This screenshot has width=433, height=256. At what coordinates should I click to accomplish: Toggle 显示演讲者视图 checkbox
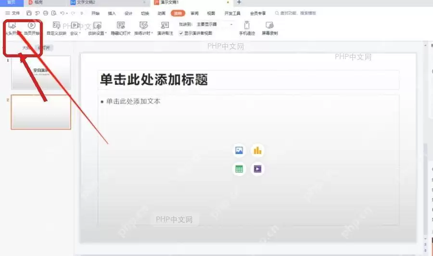click(x=181, y=33)
